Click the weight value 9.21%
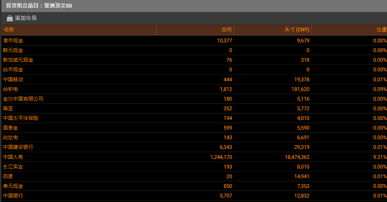This screenshot has height=202, width=387. pos(380,157)
